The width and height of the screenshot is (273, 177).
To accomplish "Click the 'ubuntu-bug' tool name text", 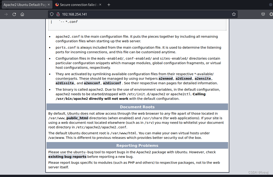I will coord(83,152).
